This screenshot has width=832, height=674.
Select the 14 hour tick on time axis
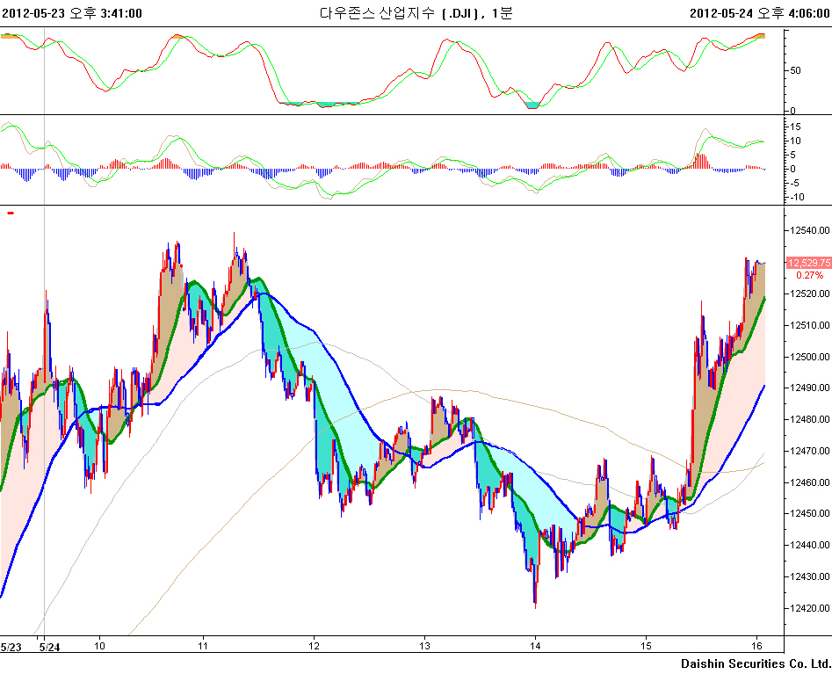coord(535,644)
